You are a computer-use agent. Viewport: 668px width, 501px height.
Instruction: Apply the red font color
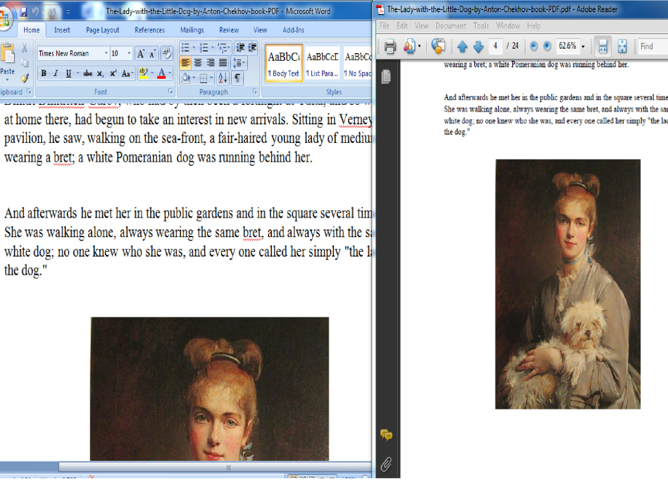coord(162,73)
